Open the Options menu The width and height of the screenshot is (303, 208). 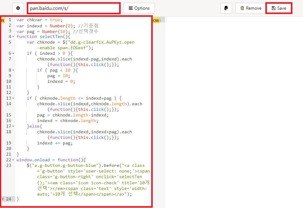tap(139, 8)
